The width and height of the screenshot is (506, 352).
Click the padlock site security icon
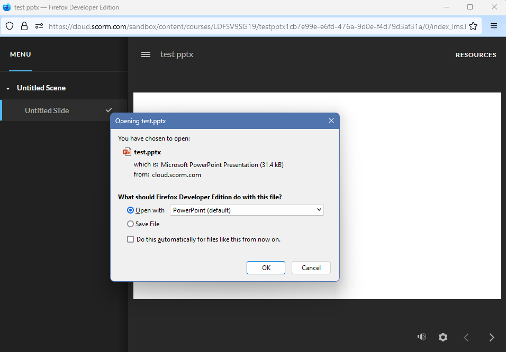pos(24,26)
